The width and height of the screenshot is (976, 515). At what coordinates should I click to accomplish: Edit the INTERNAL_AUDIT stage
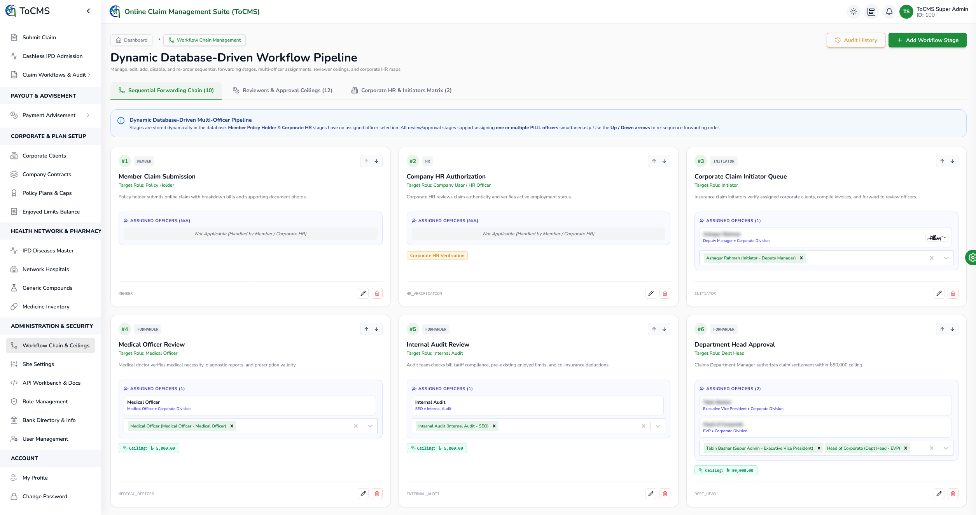[x=651, y=494]
